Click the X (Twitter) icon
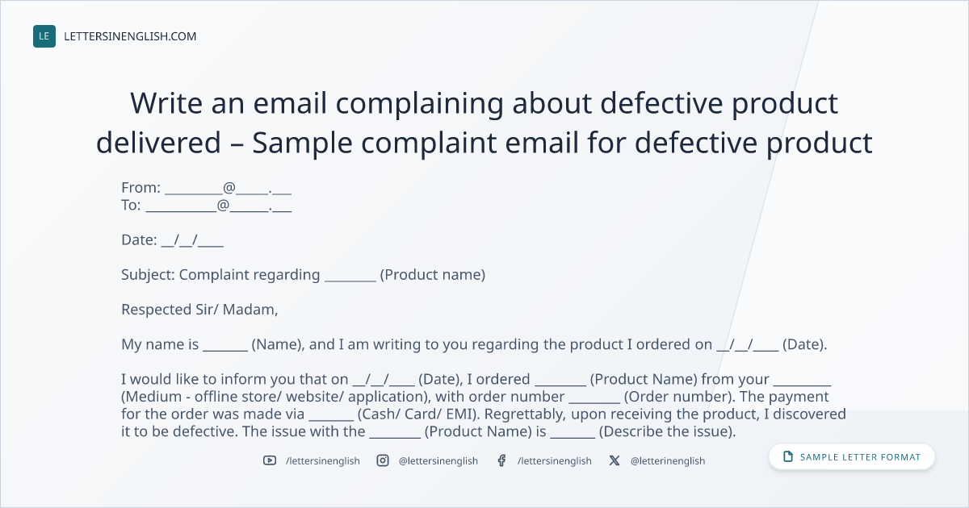Image resolution: width=969 pixels, height=508 pixels. (x=615, y=460)
